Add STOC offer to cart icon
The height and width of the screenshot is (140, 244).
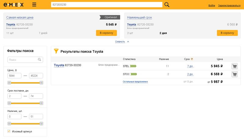click(235, 74)
